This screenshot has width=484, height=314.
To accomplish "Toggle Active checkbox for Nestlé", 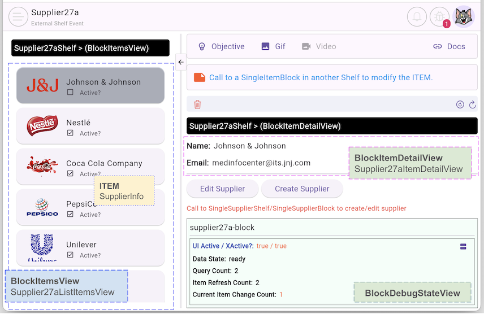I will point(70,133).
